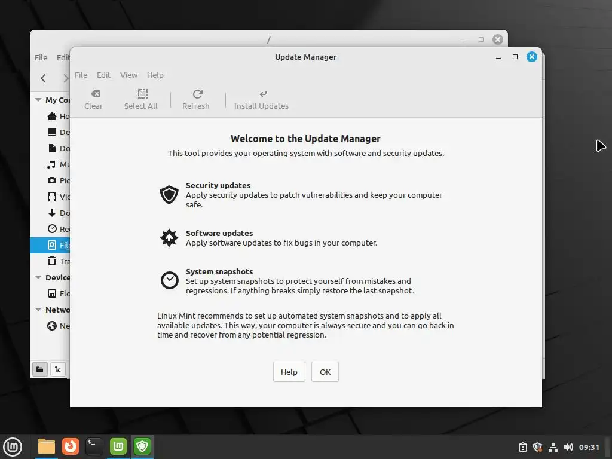
Task: Select the Documents icon in file manager sidebar
Action: click(52, 148)
